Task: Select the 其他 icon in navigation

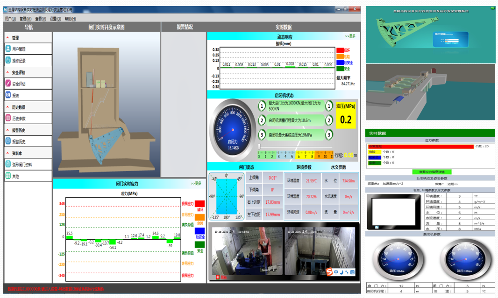Action: pos(8,176)
